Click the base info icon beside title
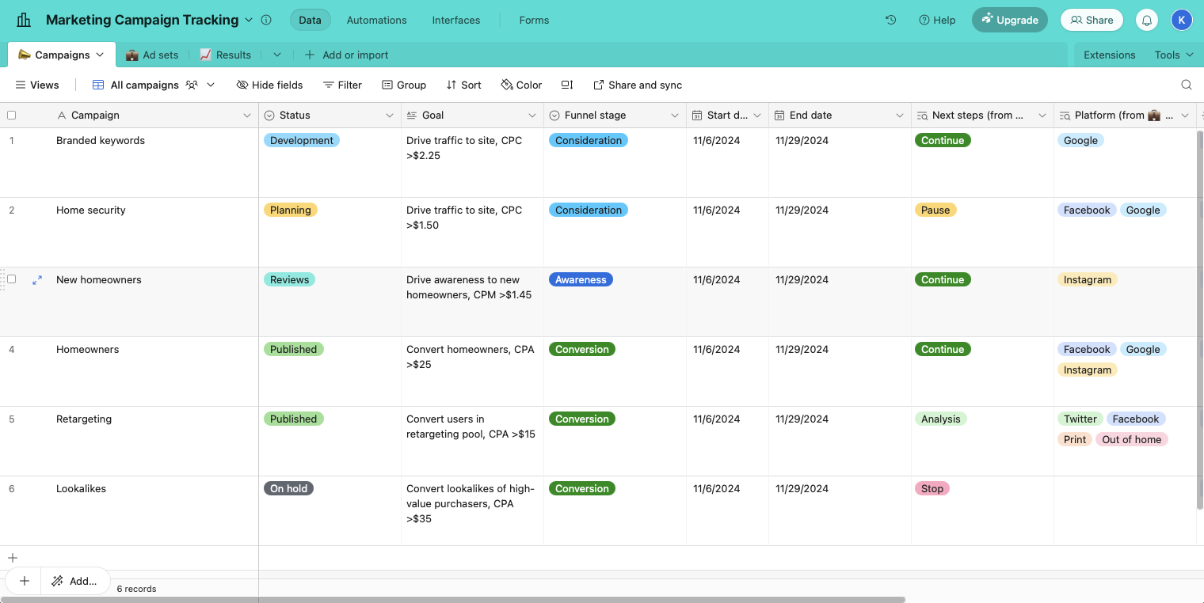The width and height of the screenshot is (1204, 603). coord(266,20)
